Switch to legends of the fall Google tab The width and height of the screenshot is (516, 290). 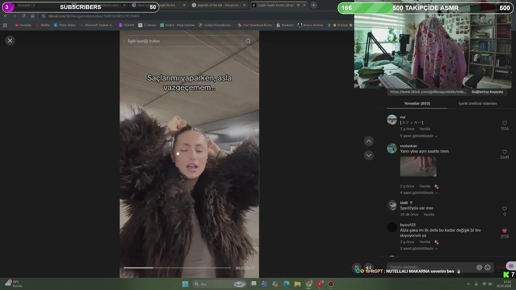pos(218,5)
